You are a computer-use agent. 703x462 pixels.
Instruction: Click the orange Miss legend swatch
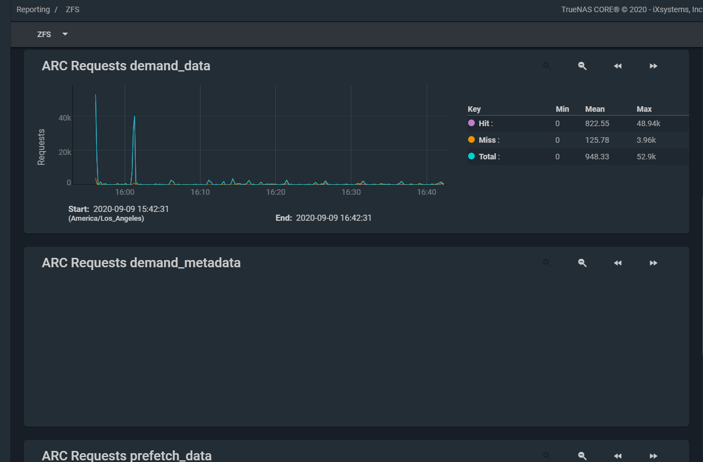point(471,139)
